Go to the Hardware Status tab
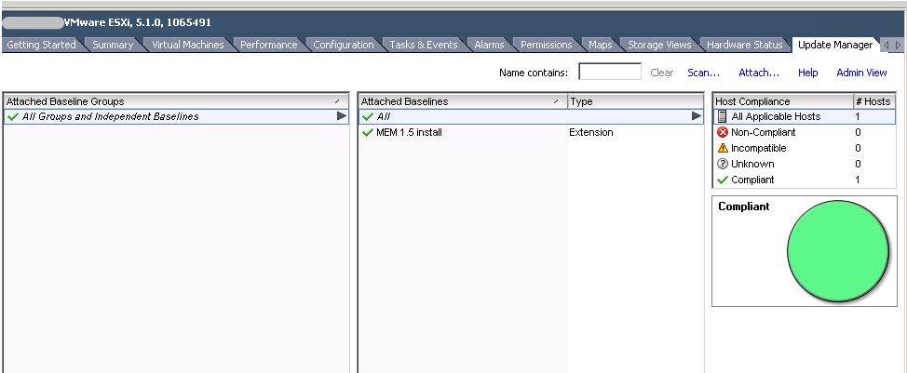 pos(744,45)
